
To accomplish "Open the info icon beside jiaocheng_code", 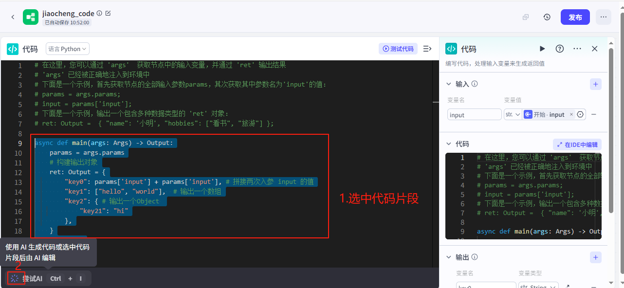I will [x=99, y=13].
